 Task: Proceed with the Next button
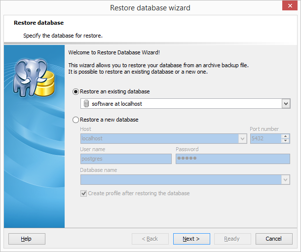click(191, 239)
